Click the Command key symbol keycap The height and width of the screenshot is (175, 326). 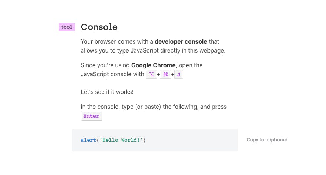click(165, 74)
